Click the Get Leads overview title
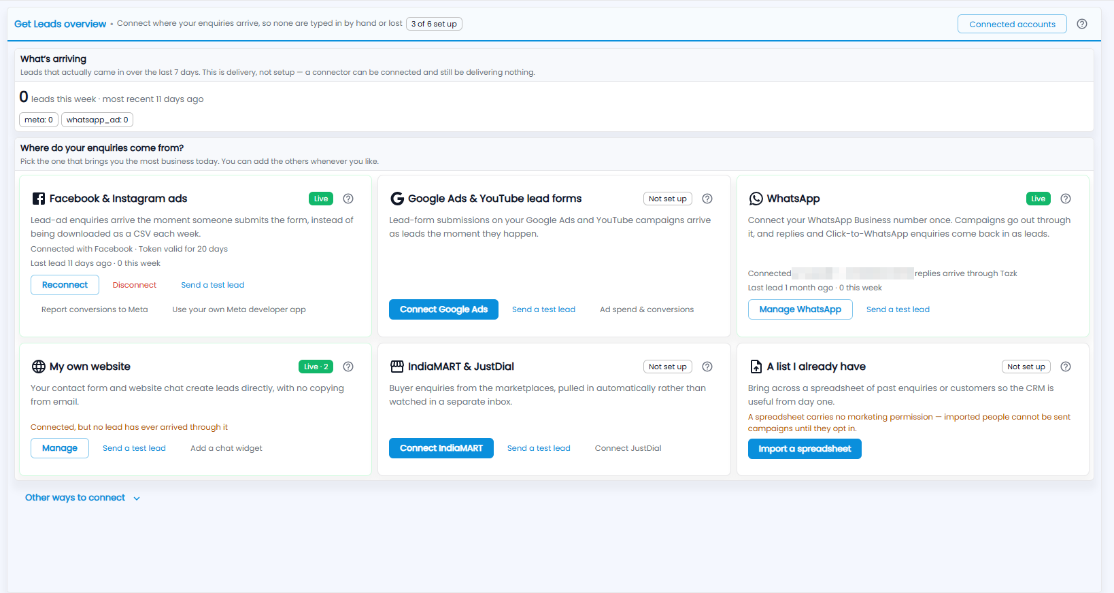Image resolution: width=1114 pixels, height=593 pixels. (61, 24)
